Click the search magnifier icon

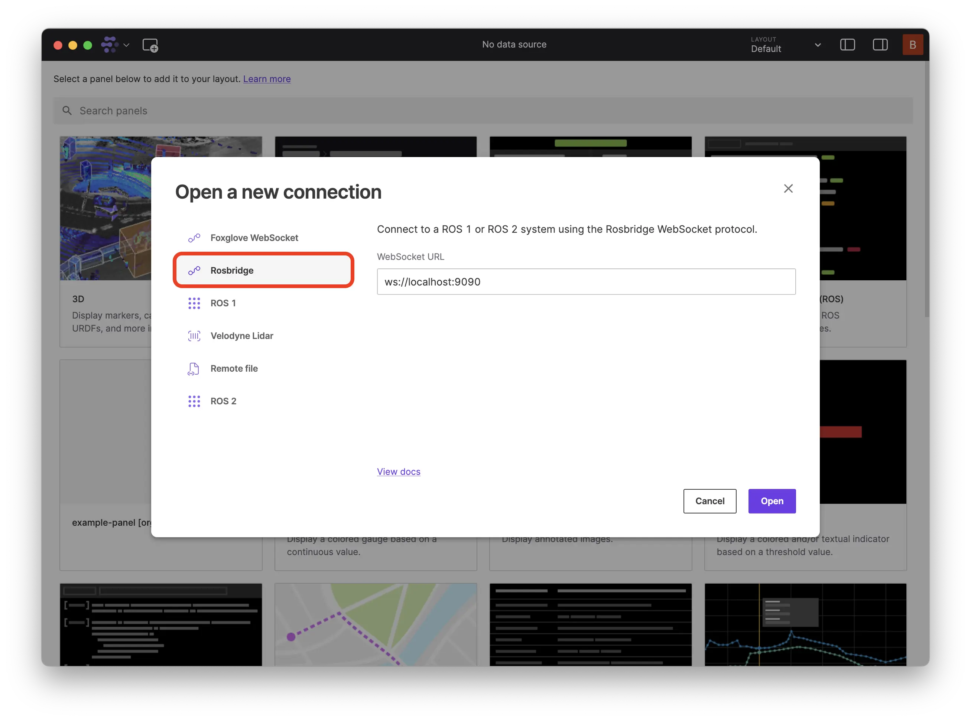point(67,110)
